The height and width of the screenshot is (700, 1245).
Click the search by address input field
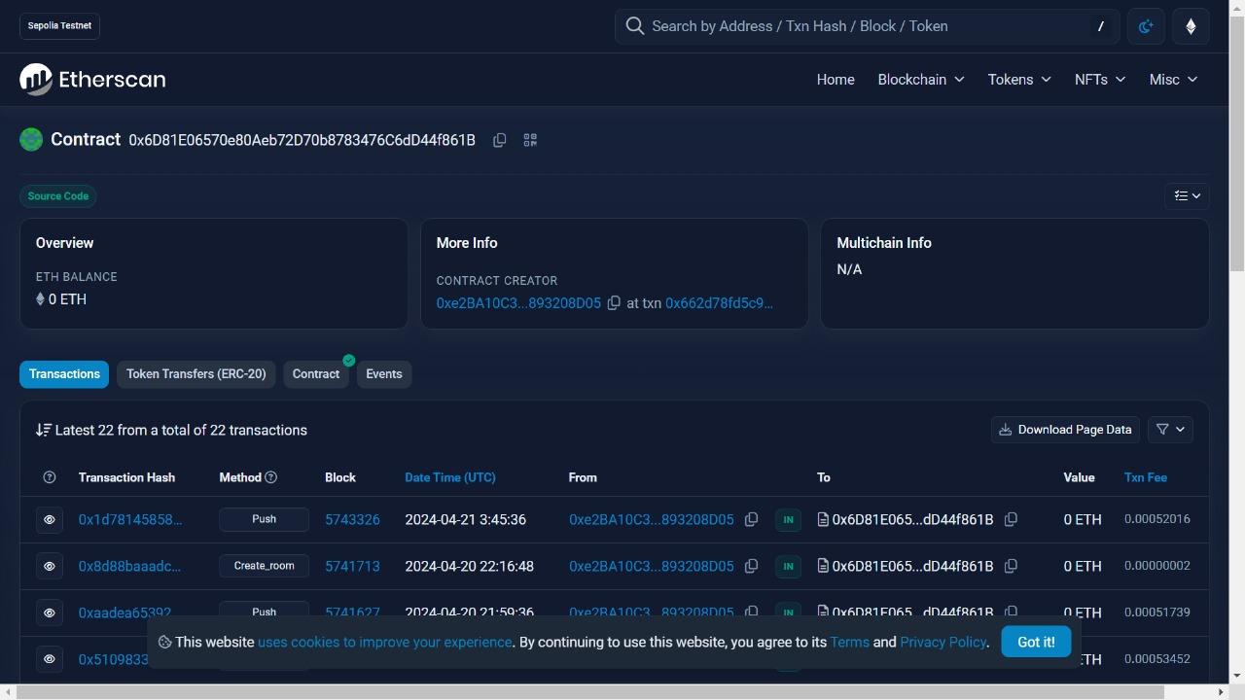pos(868,26)
